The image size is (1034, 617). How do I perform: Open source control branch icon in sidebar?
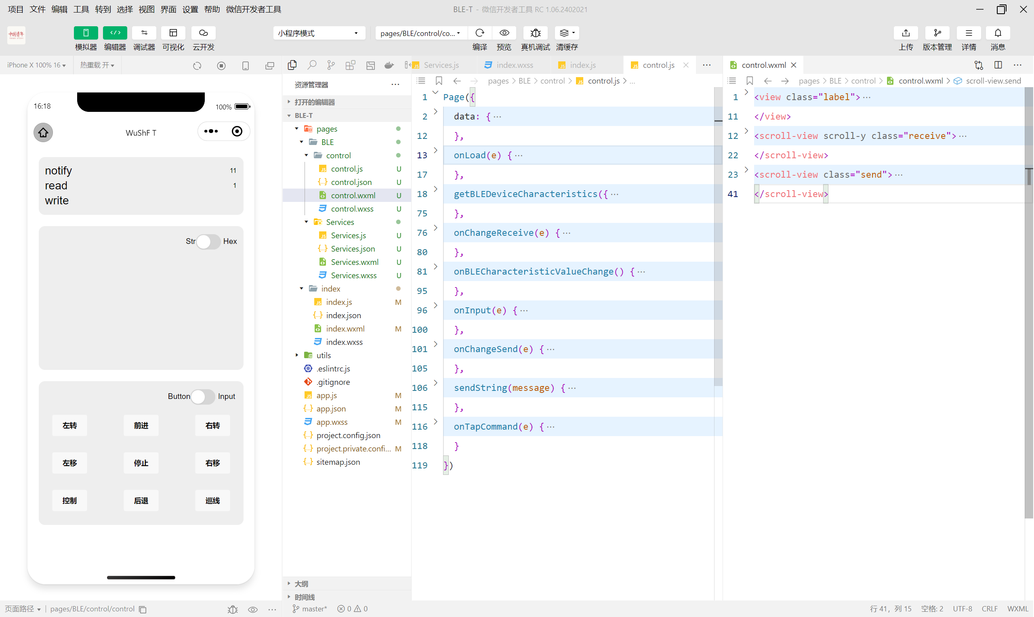331,65
